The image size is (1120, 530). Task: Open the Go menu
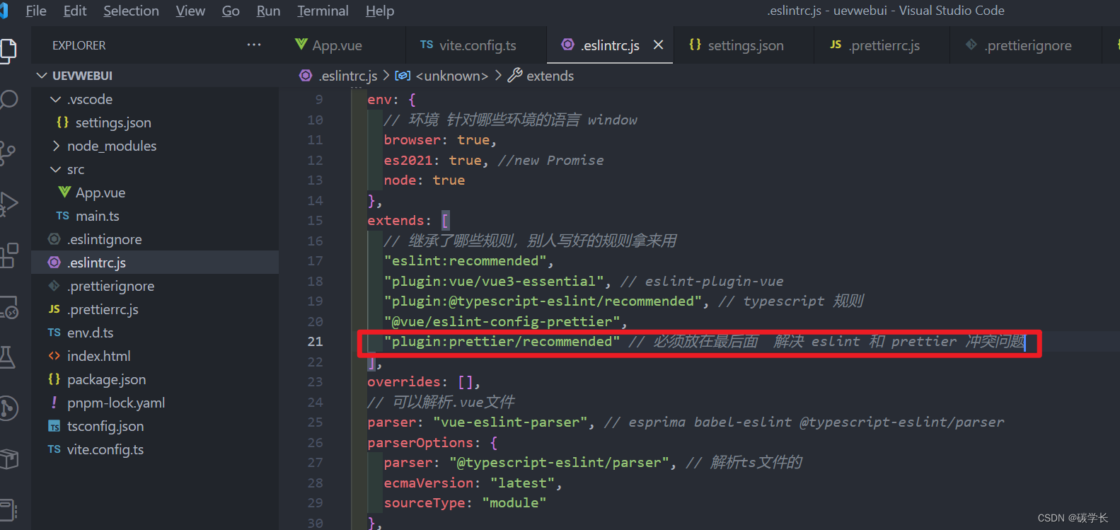[x=231, y=11]
